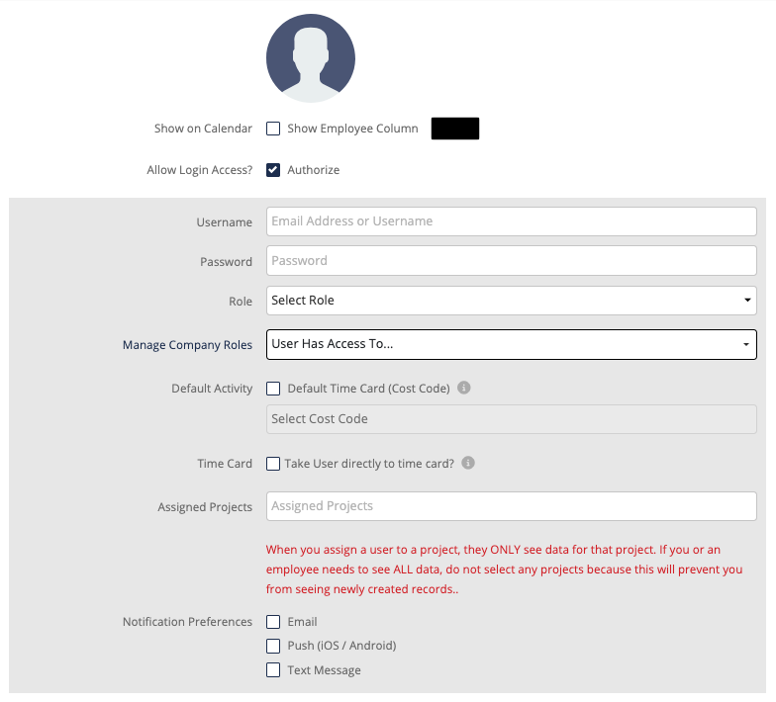Focus the Username input field
The height and width of the screenshot is (702, 776).
pyautogui.click(x=511, y=221)
